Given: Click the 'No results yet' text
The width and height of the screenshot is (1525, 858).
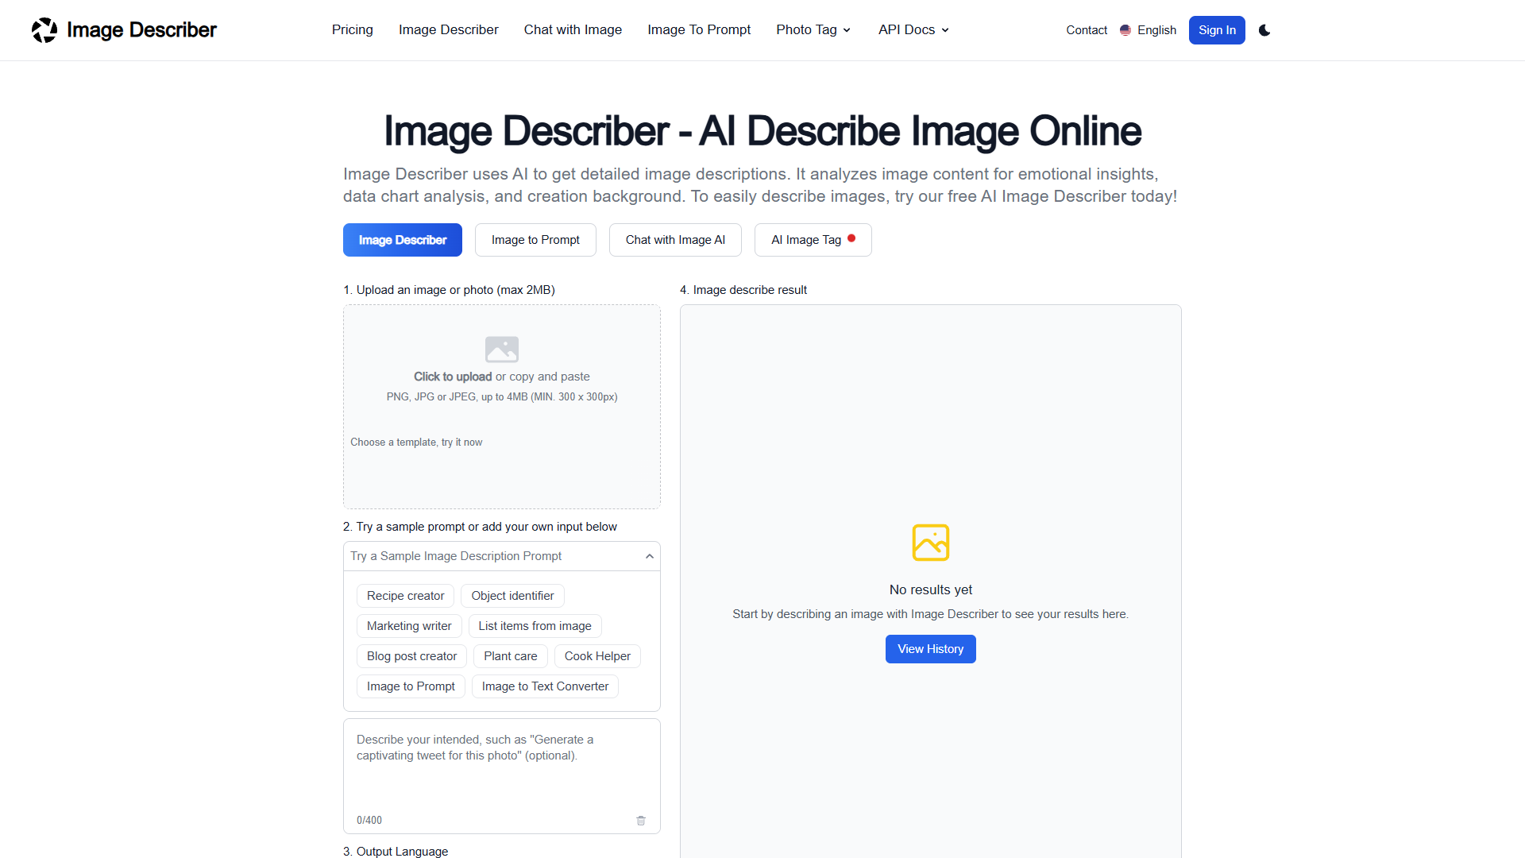Looking at the screenshot, I should tap(931, 589).
